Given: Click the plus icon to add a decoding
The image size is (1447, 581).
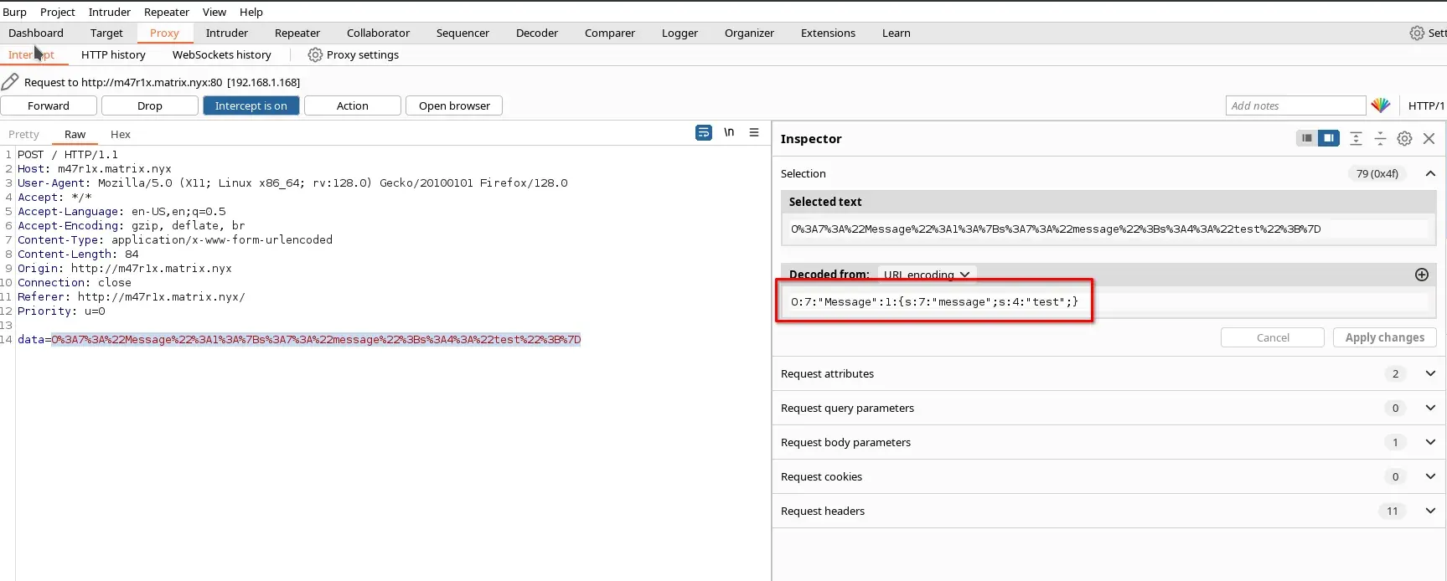Looking at the screenshot, I should pyautogui.click(x=1422, y=275).
